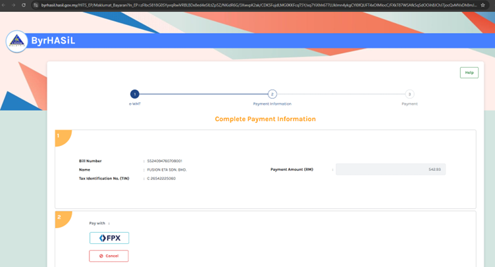Screen dimensions: 495x267
Task: Click the browser forward arrow
Action: (13, 5)
